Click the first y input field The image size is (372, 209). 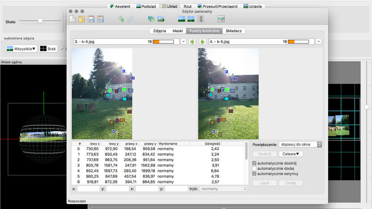tap(118, 189)
